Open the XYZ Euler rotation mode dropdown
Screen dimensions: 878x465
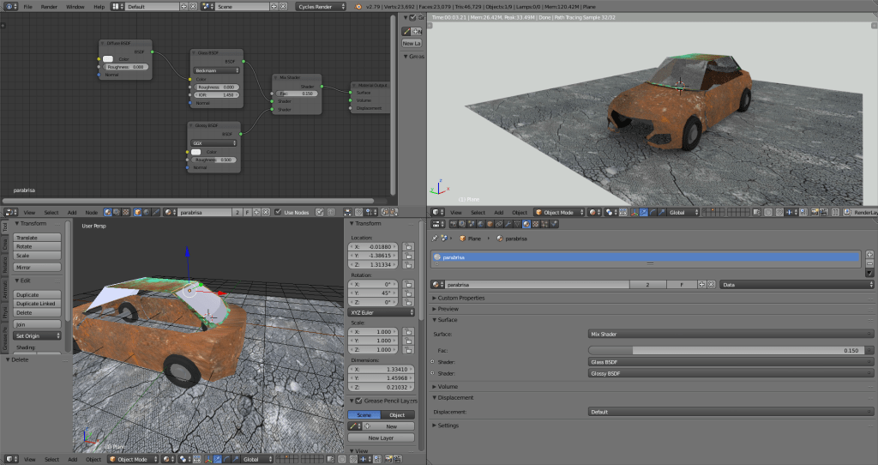[382, 312]
